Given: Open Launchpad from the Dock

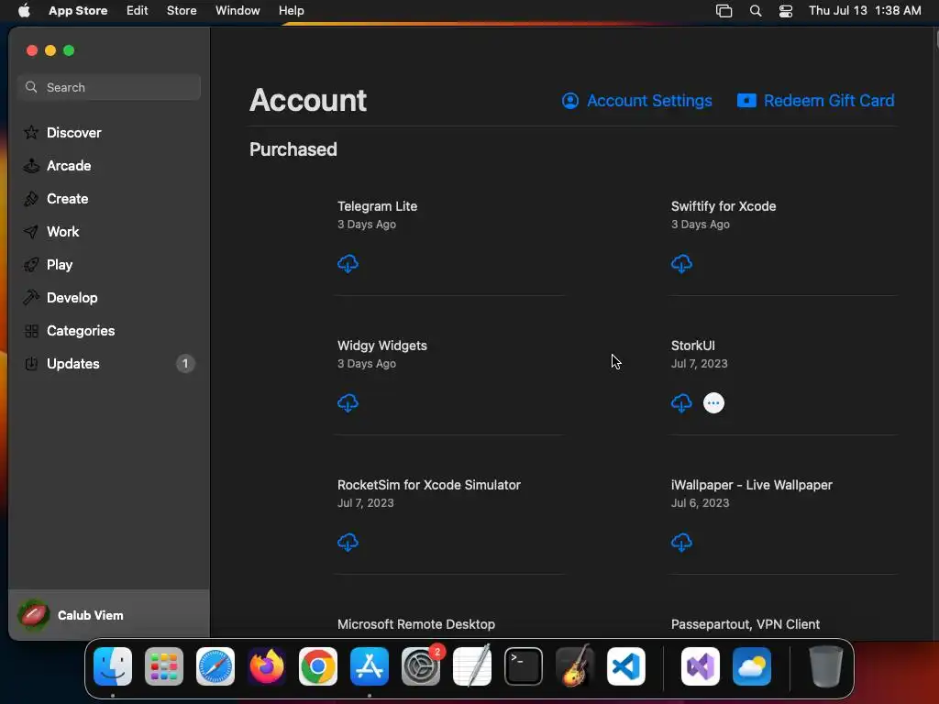Looking at the screenshot, I should [x=164, y=666].
